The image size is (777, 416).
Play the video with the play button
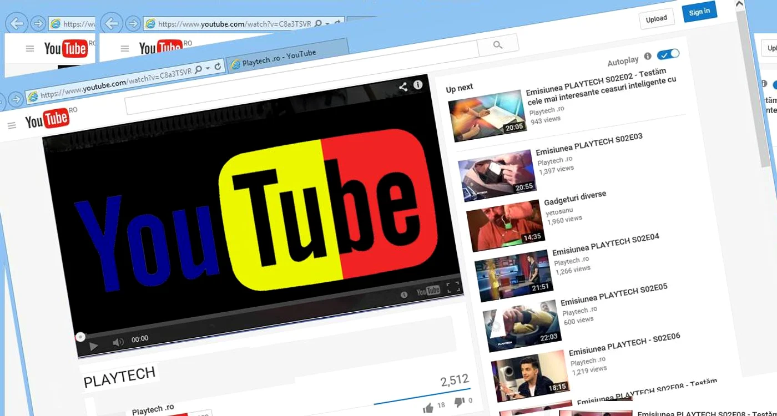[93, 347]
